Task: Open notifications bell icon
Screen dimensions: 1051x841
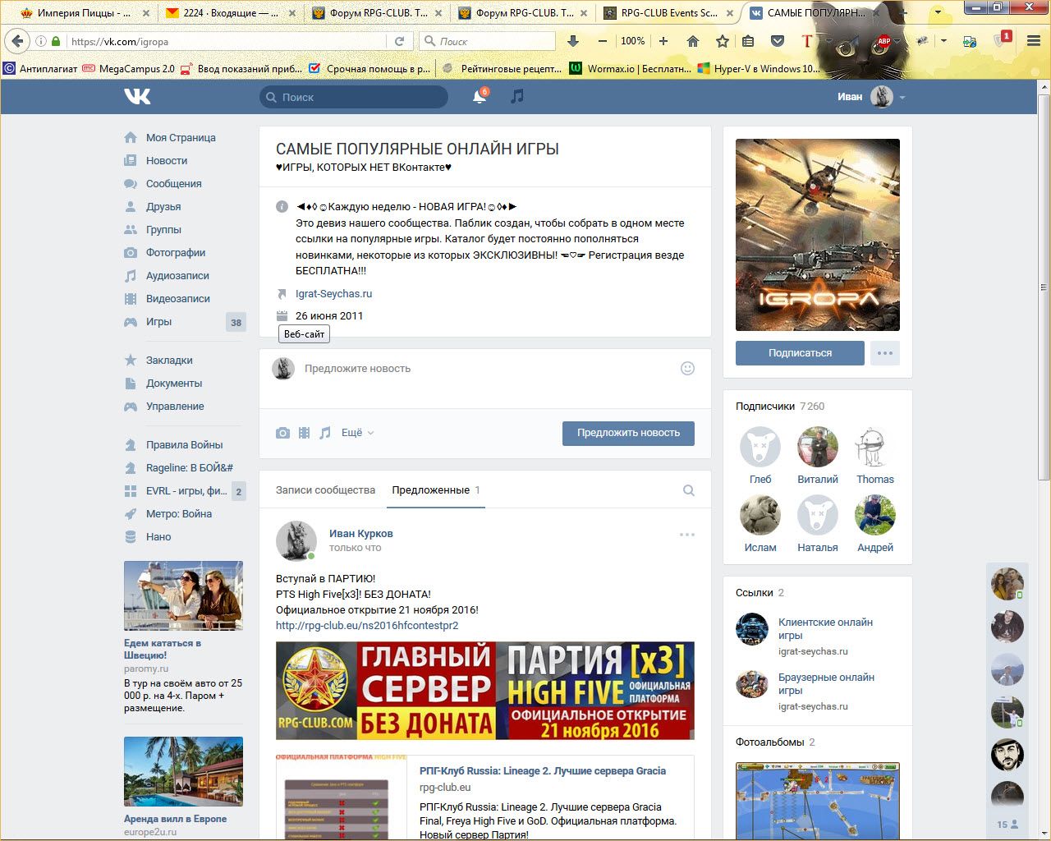Action: [x=480, y=97]
